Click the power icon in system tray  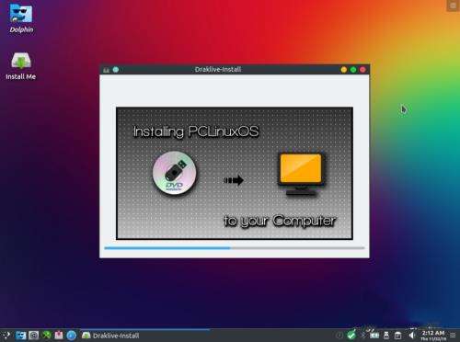click(339, 336)
